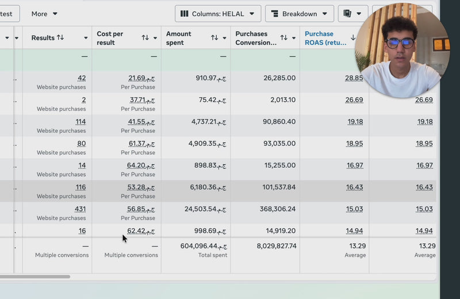Click descending arrow on Purchase ROAS column

coord(353,38)
